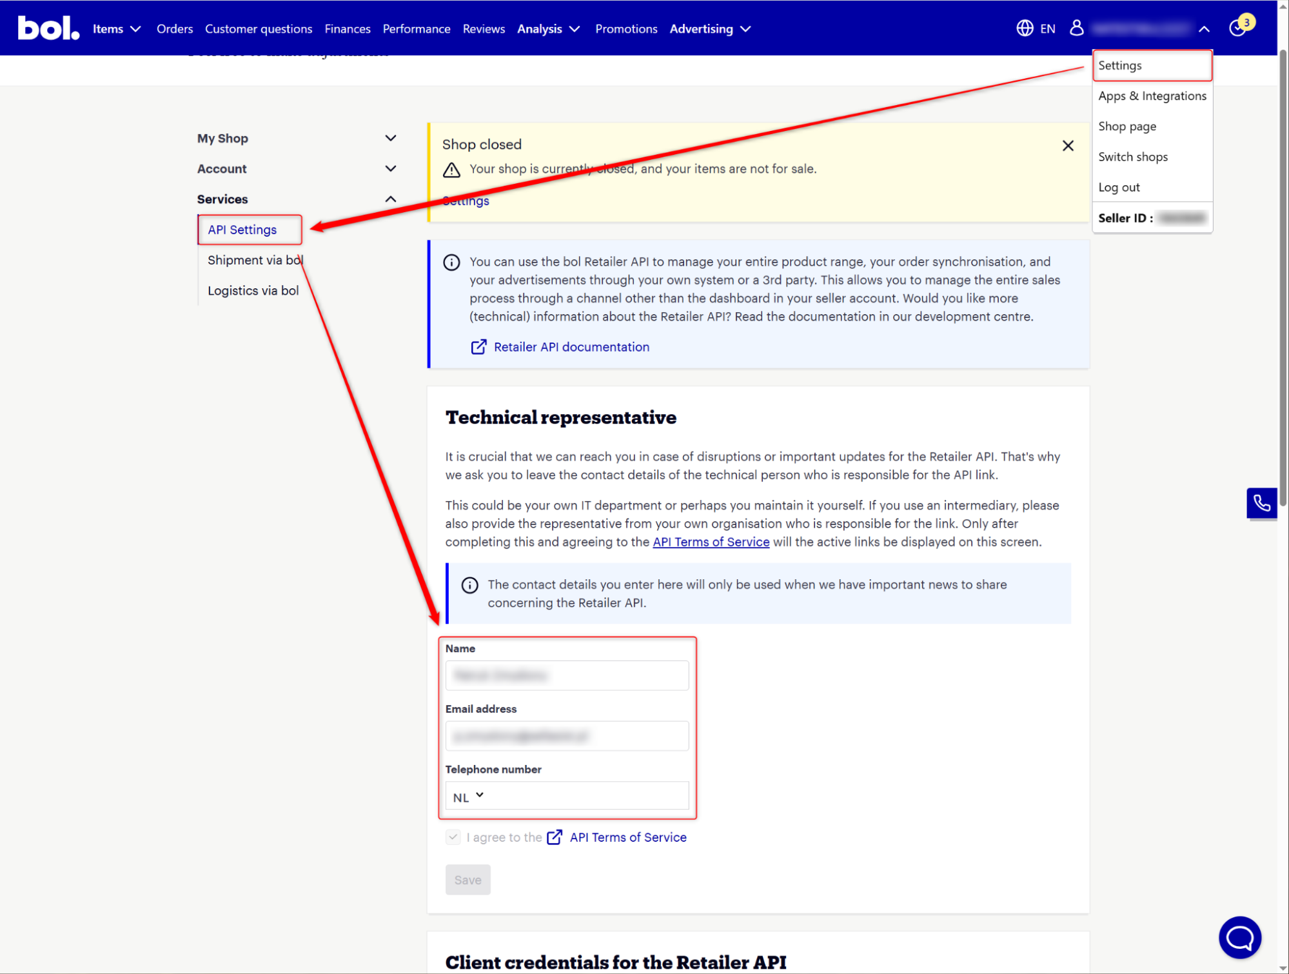Click the blue phone contact icon

point(1261,502)
